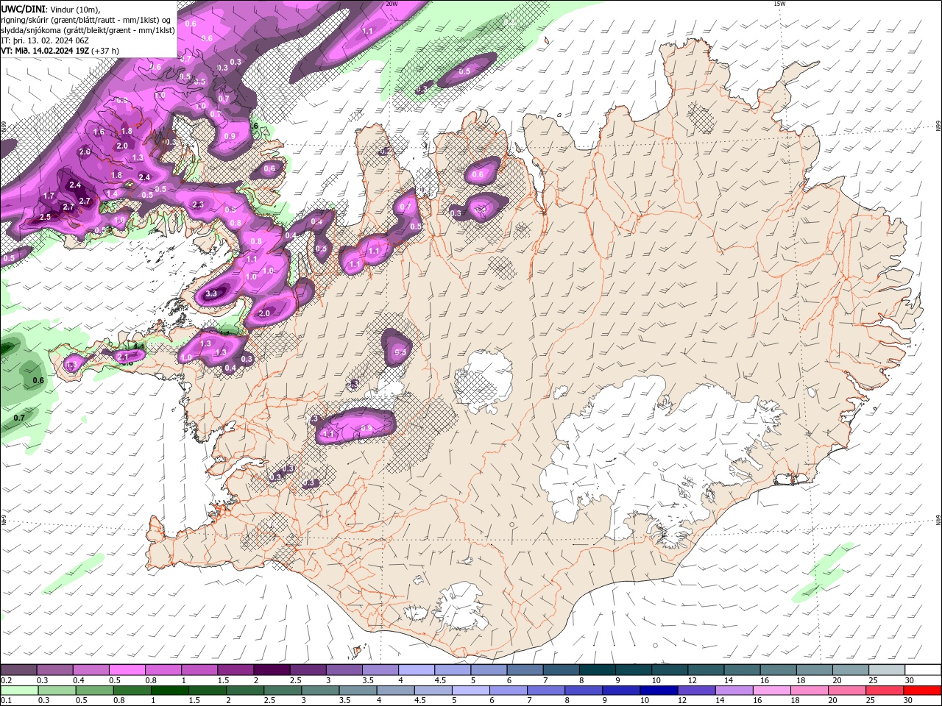942x706 pixels.
Task: Select the green swatch between 0.5 and 0.8, bottom legend row
Action: coord(95,691)
